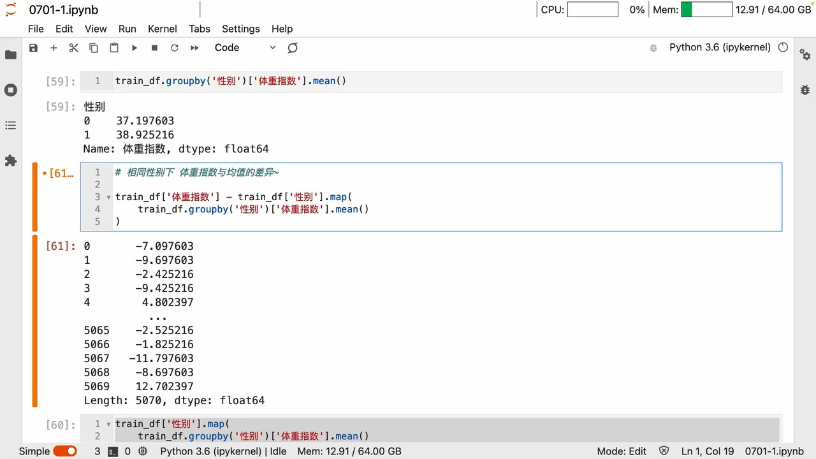Copy the selected cell

coord(94,48)
